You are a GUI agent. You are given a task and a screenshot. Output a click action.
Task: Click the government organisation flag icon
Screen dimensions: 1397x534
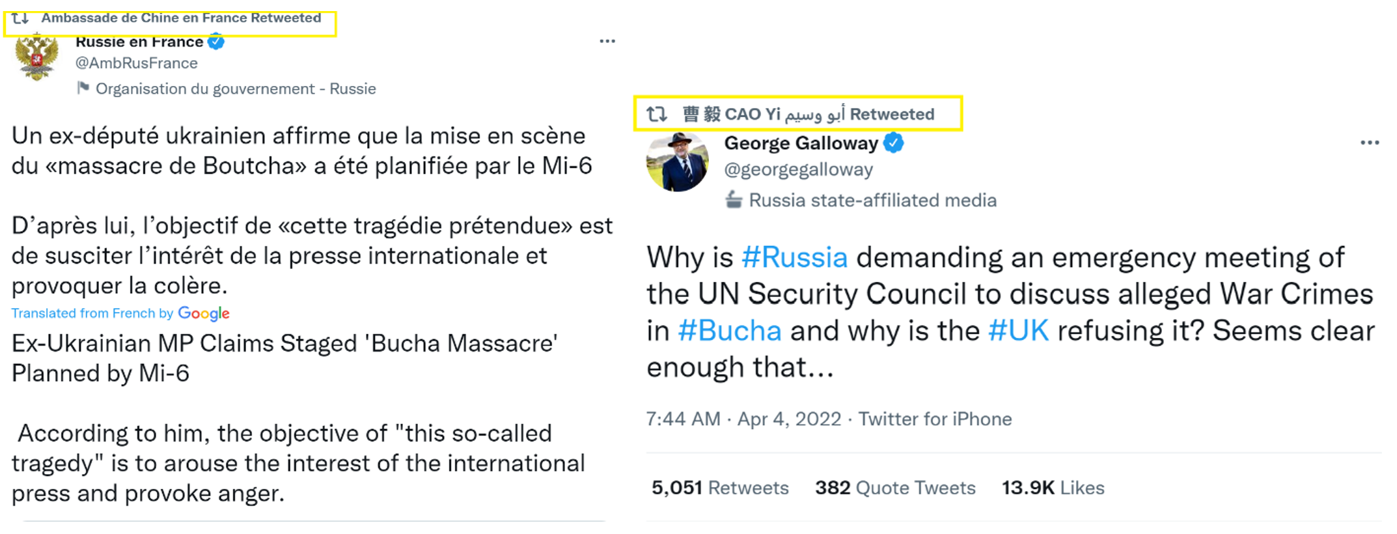[83, 88]
